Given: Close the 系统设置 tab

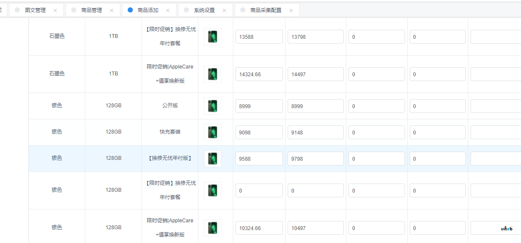Looking at the screenshot, I should coord(224,10).
